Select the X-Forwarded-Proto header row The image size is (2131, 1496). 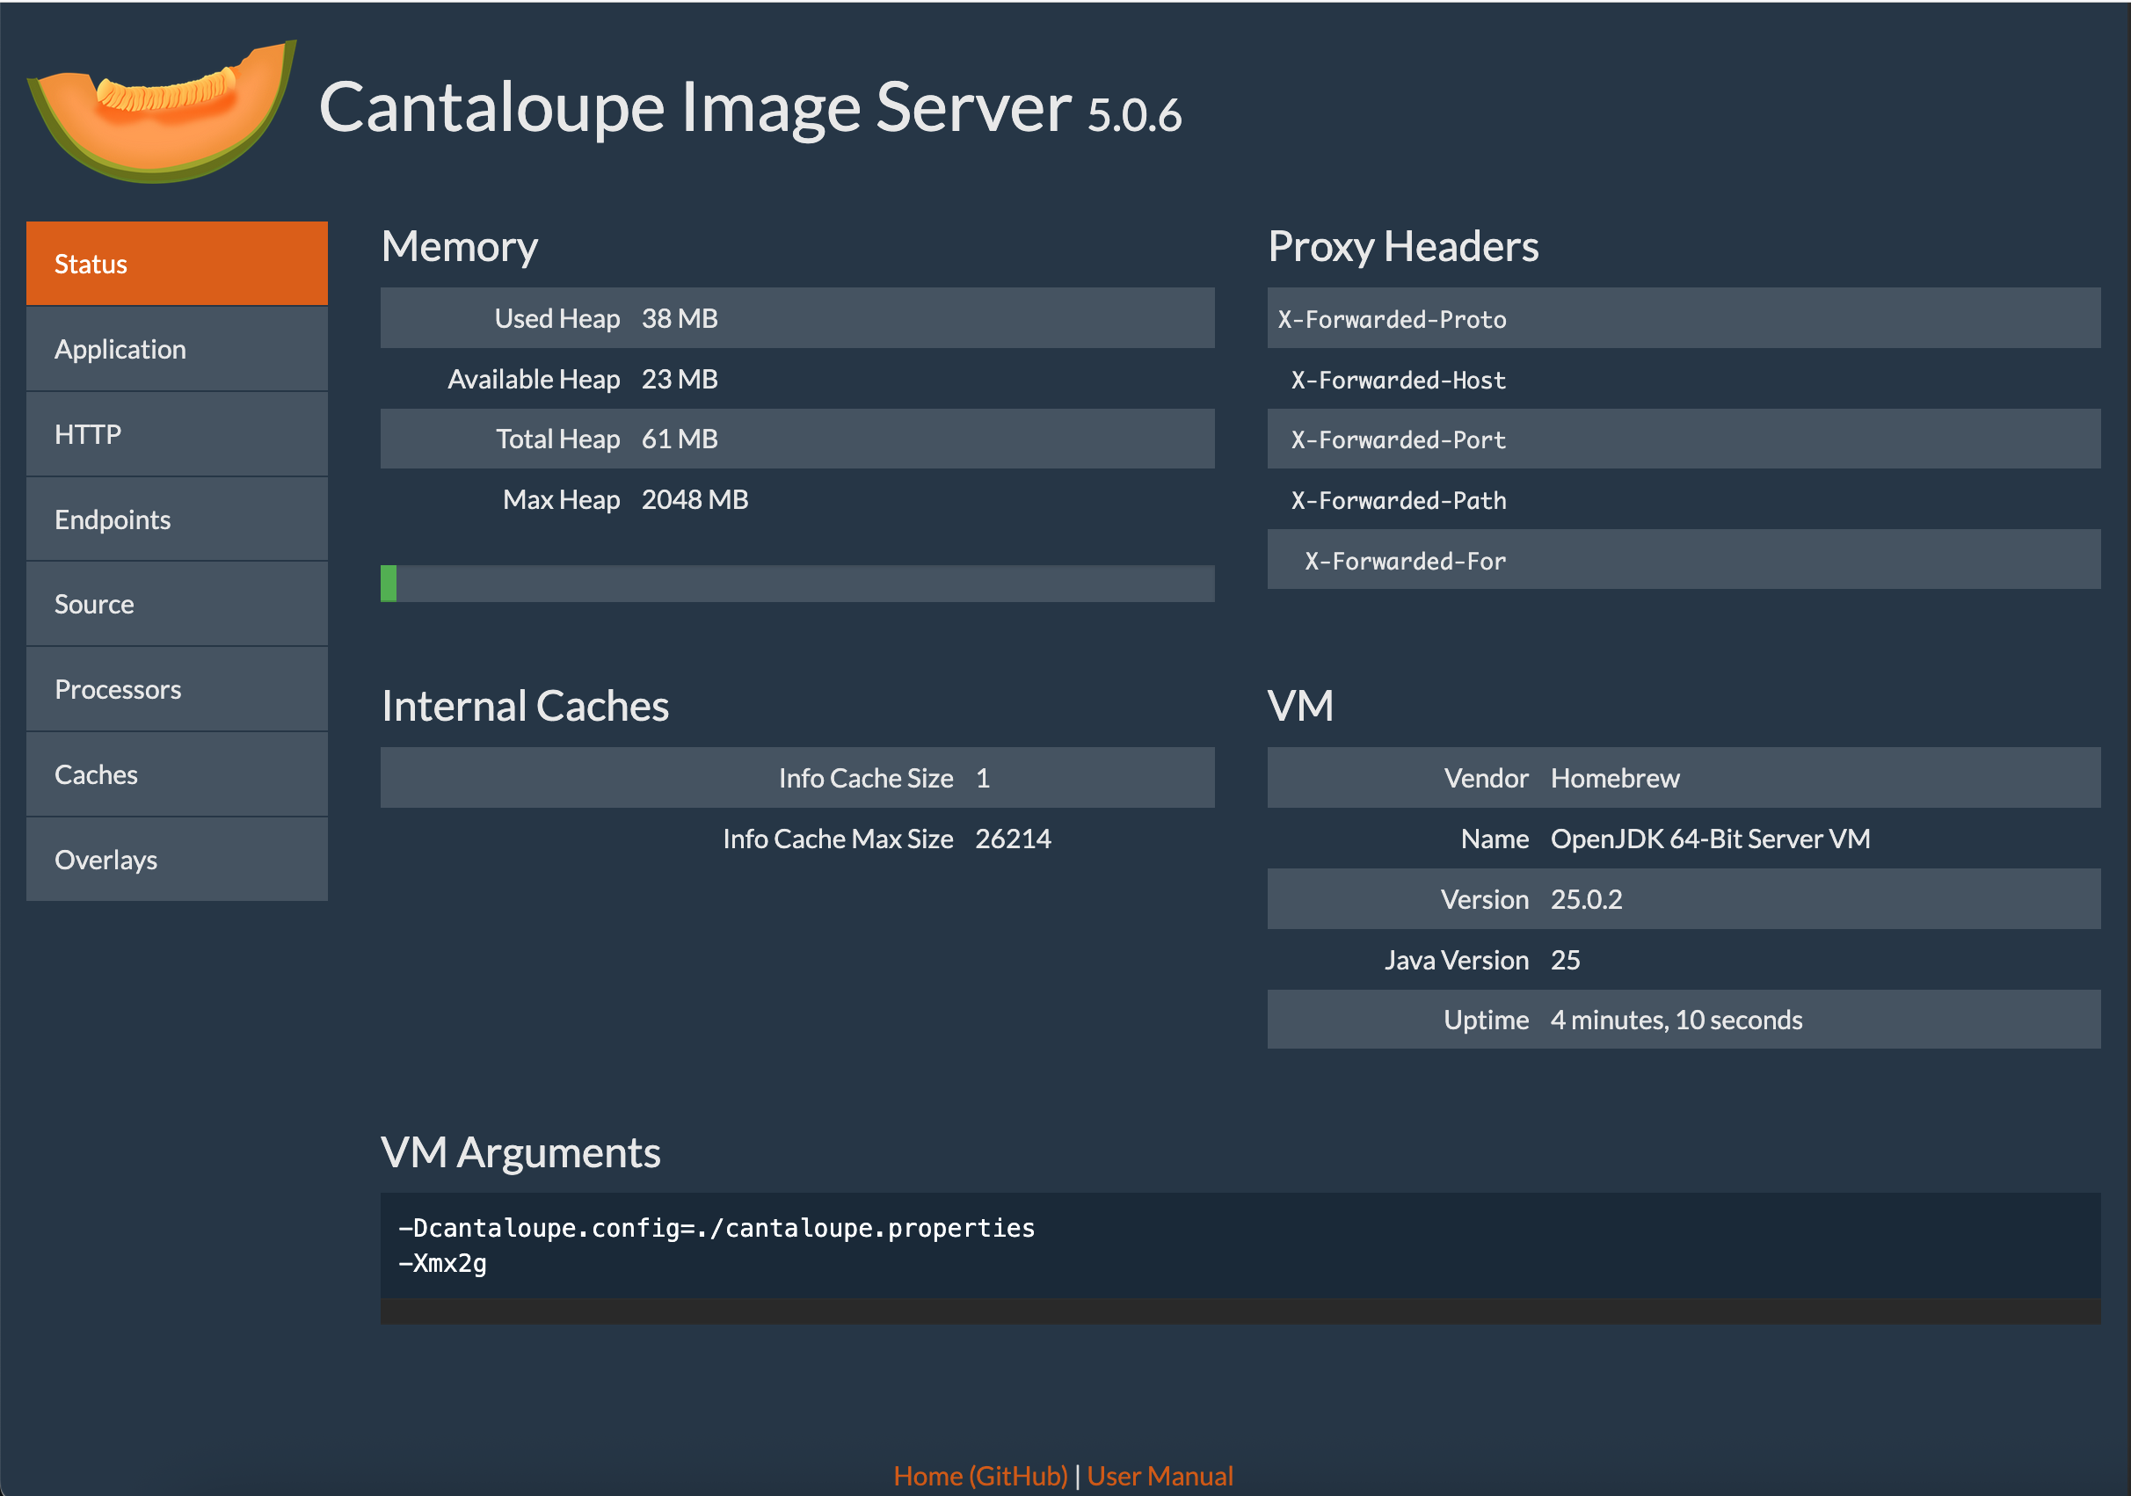[x=1684, y=318]
